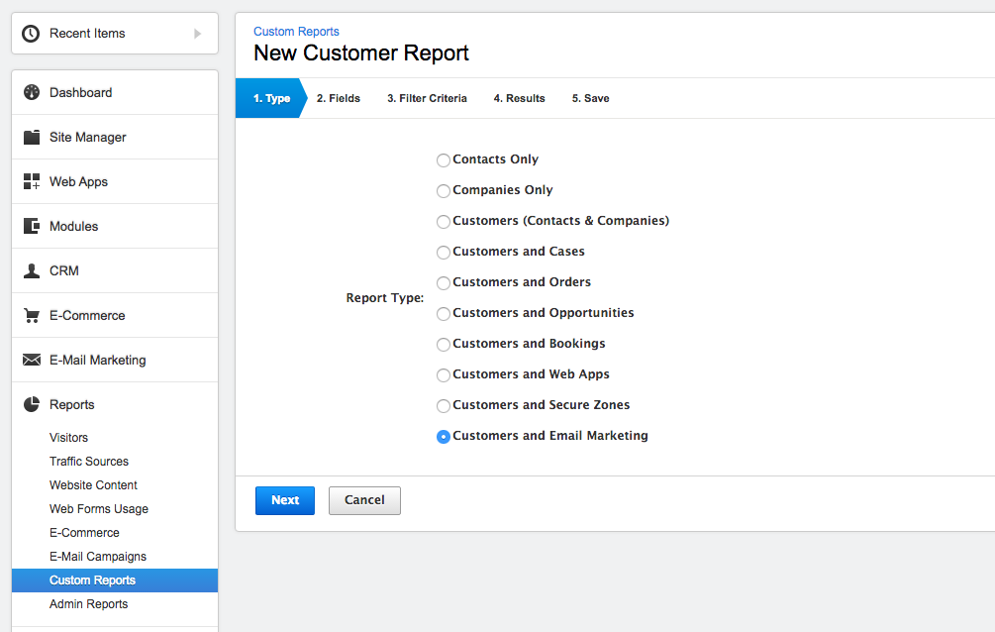995x632 pixels.
Task: Click the Recent Items clock icon
Action: tap(30, 33)
